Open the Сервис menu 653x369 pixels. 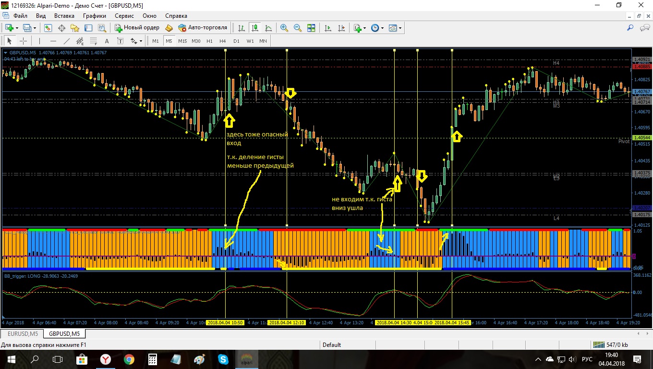124,16
